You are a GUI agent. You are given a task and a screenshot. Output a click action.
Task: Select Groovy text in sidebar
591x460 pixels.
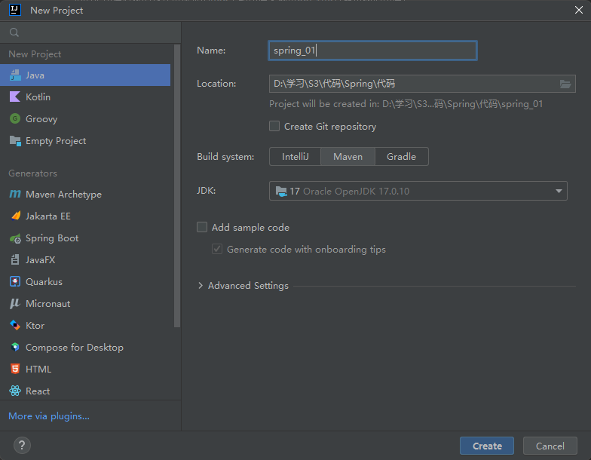point(41,119)
